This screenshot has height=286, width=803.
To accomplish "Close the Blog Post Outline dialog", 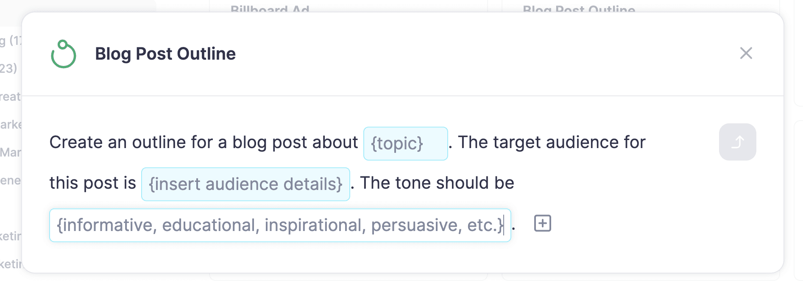I will (746, 53).
